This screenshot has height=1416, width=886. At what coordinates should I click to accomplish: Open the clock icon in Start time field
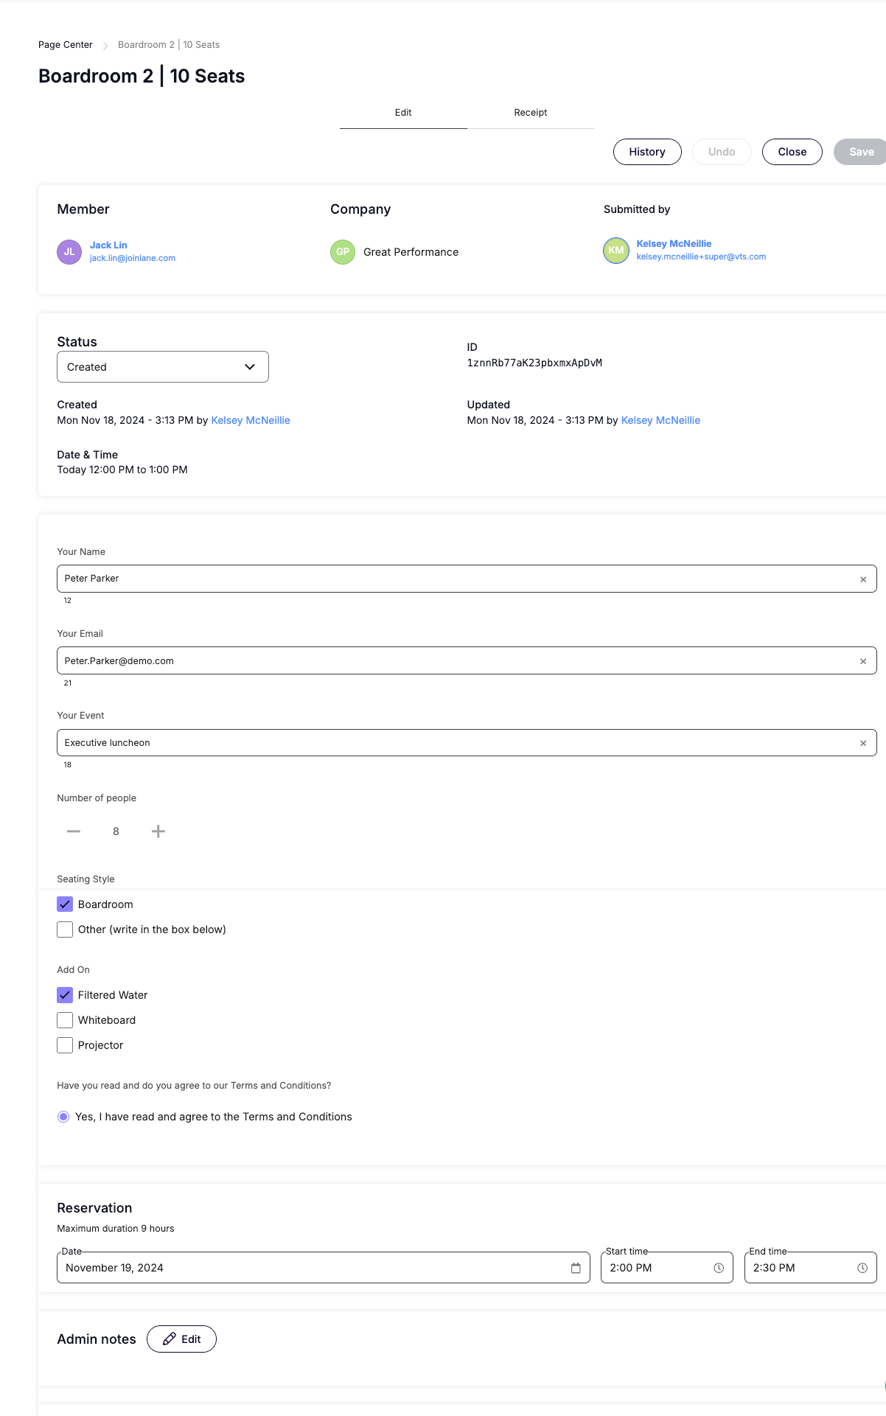719,1268
